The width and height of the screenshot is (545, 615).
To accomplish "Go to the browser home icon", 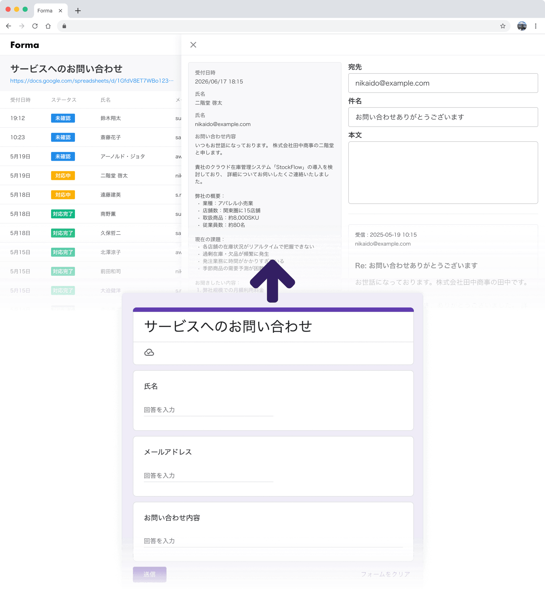I will (48, 26).
